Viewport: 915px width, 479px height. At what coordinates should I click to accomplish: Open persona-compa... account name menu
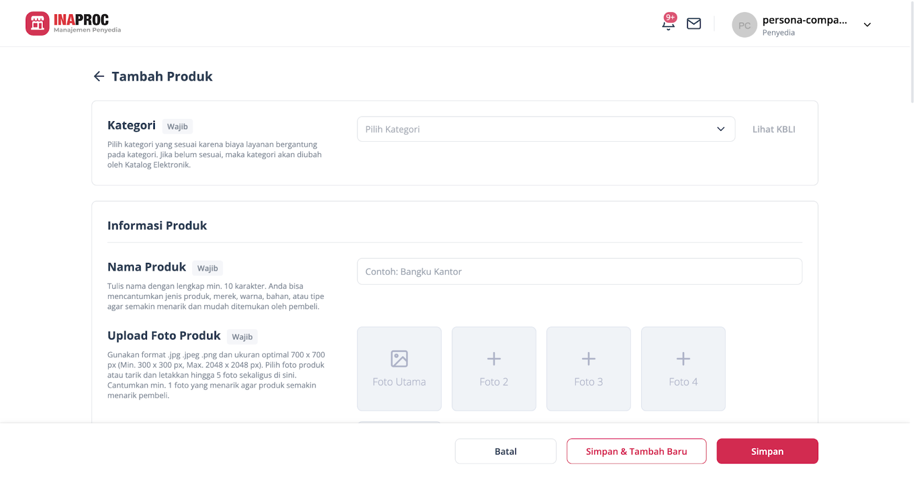click(x=804, y=21)
